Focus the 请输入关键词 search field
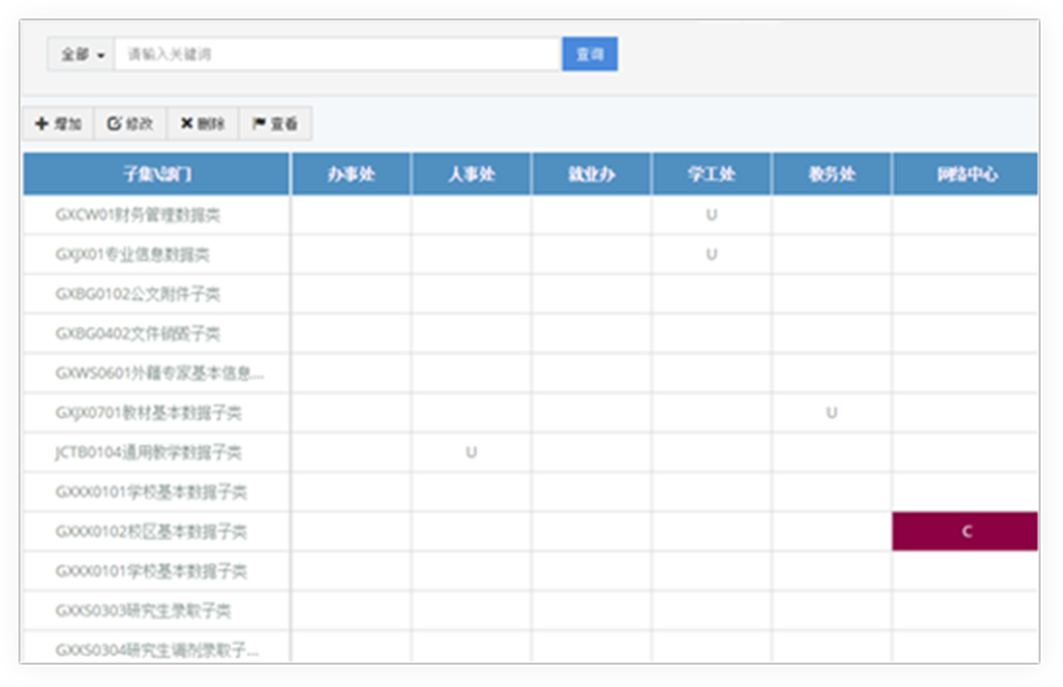The height and width of the screenshot is (687, 1063). click(x=337, y=55)
